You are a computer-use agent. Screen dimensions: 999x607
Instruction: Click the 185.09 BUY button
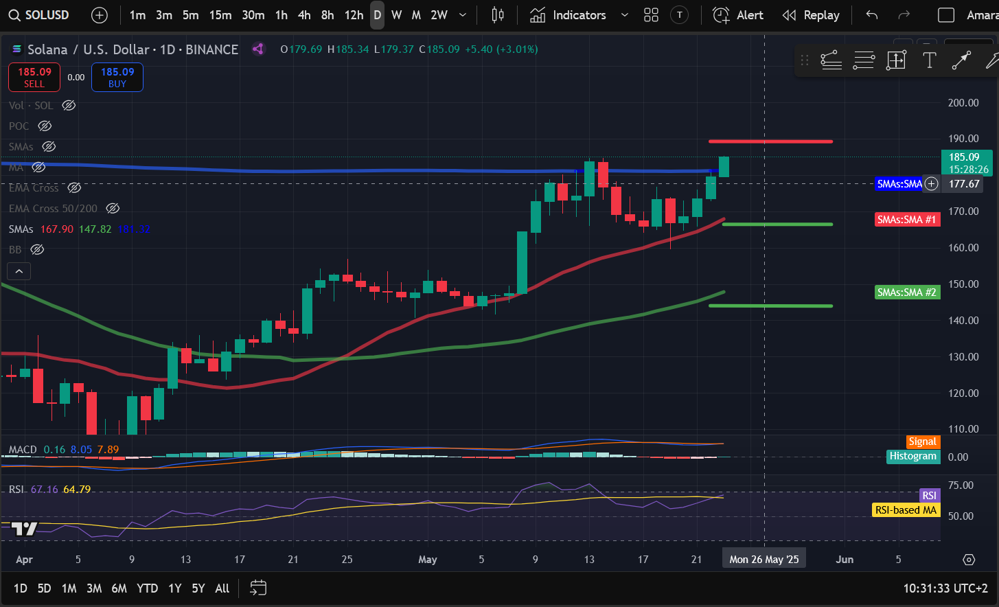point(117,77)
